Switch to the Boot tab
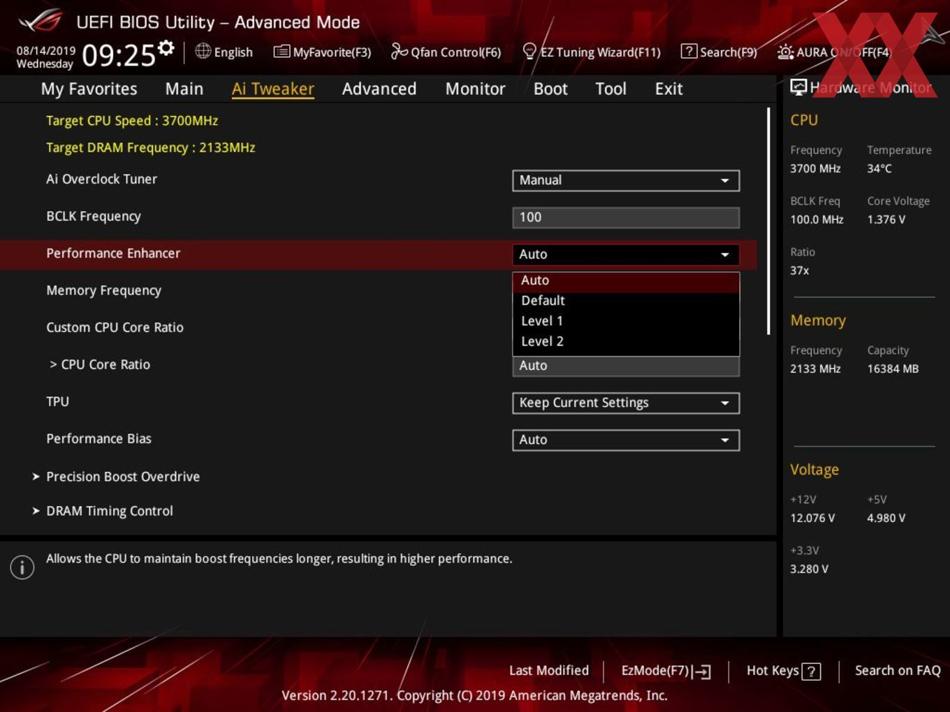The width and height of the screenshot is (950, 712). pyautogui.click(x=550, y=89)
